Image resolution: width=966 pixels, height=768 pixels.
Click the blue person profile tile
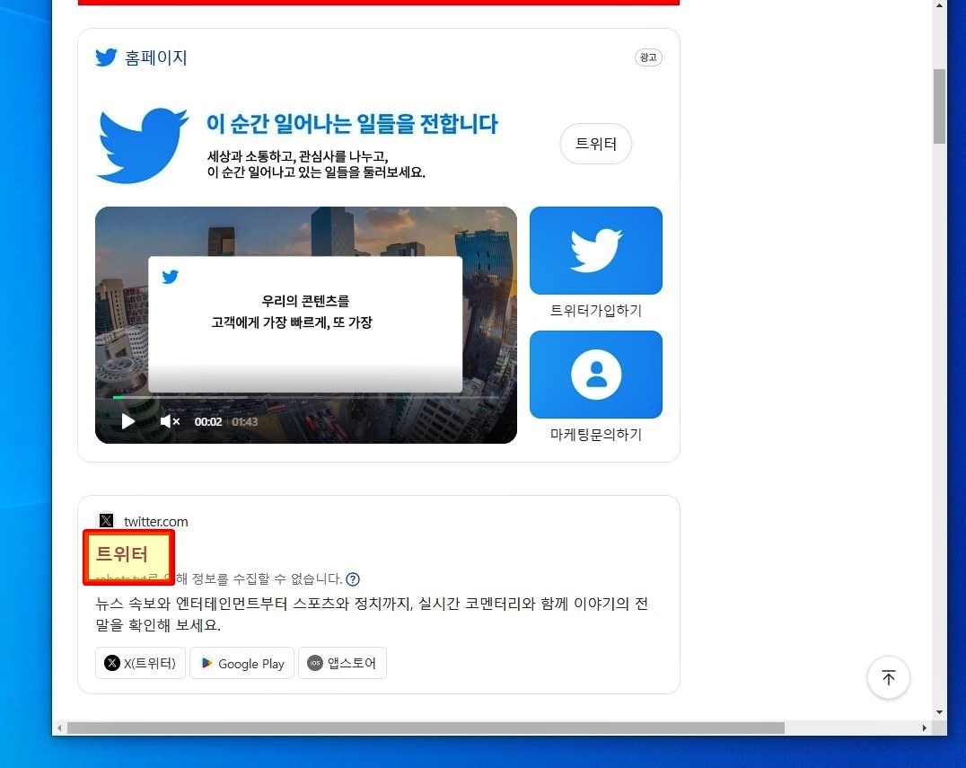point(596,375)
